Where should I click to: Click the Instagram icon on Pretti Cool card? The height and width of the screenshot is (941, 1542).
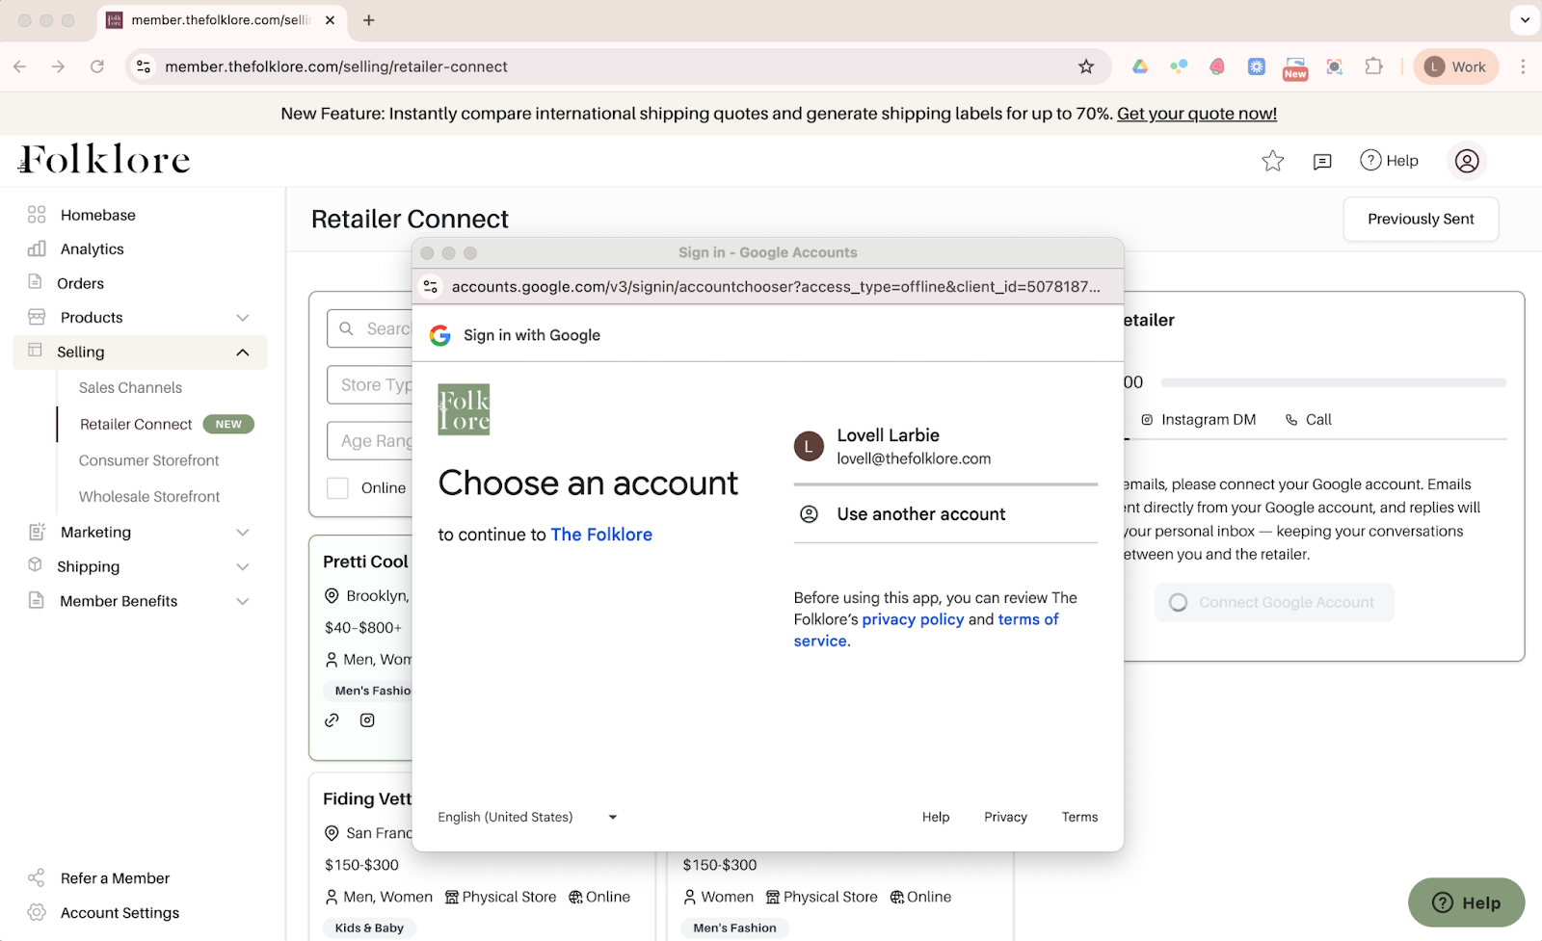click(x=367, y=720)
